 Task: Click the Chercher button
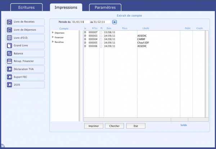pyautogui.click(x=114, y=126)
